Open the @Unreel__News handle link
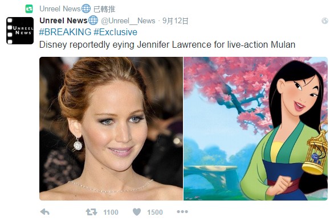Image resolution: width=334 pixels, height=221 pixels. click(x=128, y=21)
